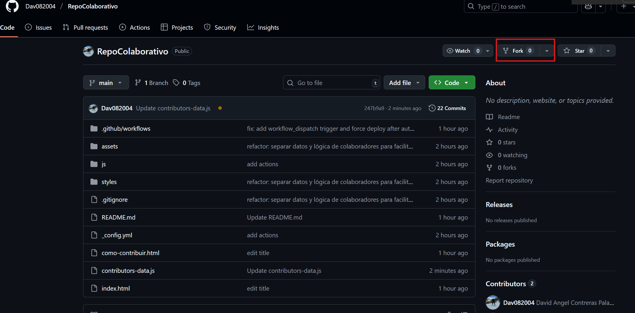Open the Insights tab
Image resolution: width=635 pixels, height=313 pixels.
pyautogui.click(x=263, y=27)
